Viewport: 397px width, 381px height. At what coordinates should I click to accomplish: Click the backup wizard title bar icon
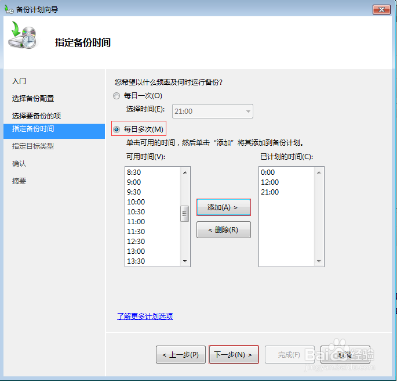9,10
